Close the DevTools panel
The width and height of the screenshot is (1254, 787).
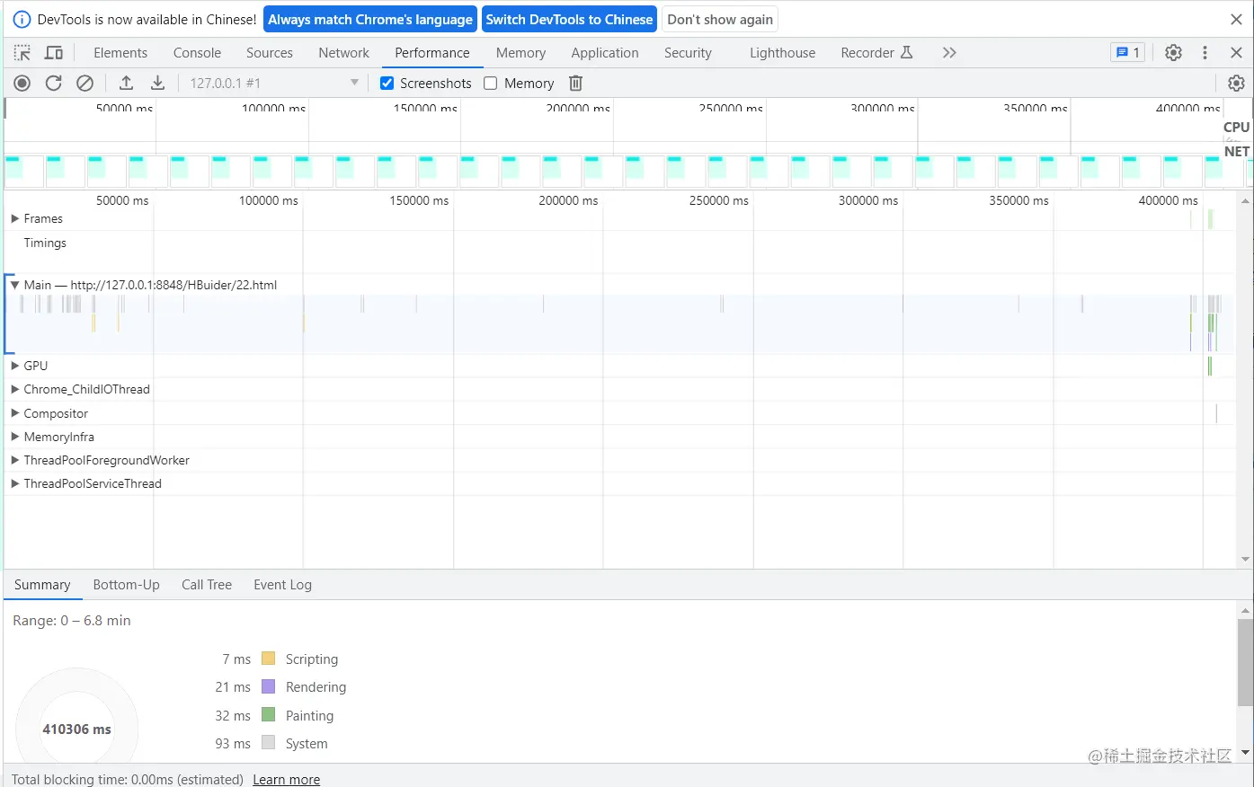coord(1237,53)
